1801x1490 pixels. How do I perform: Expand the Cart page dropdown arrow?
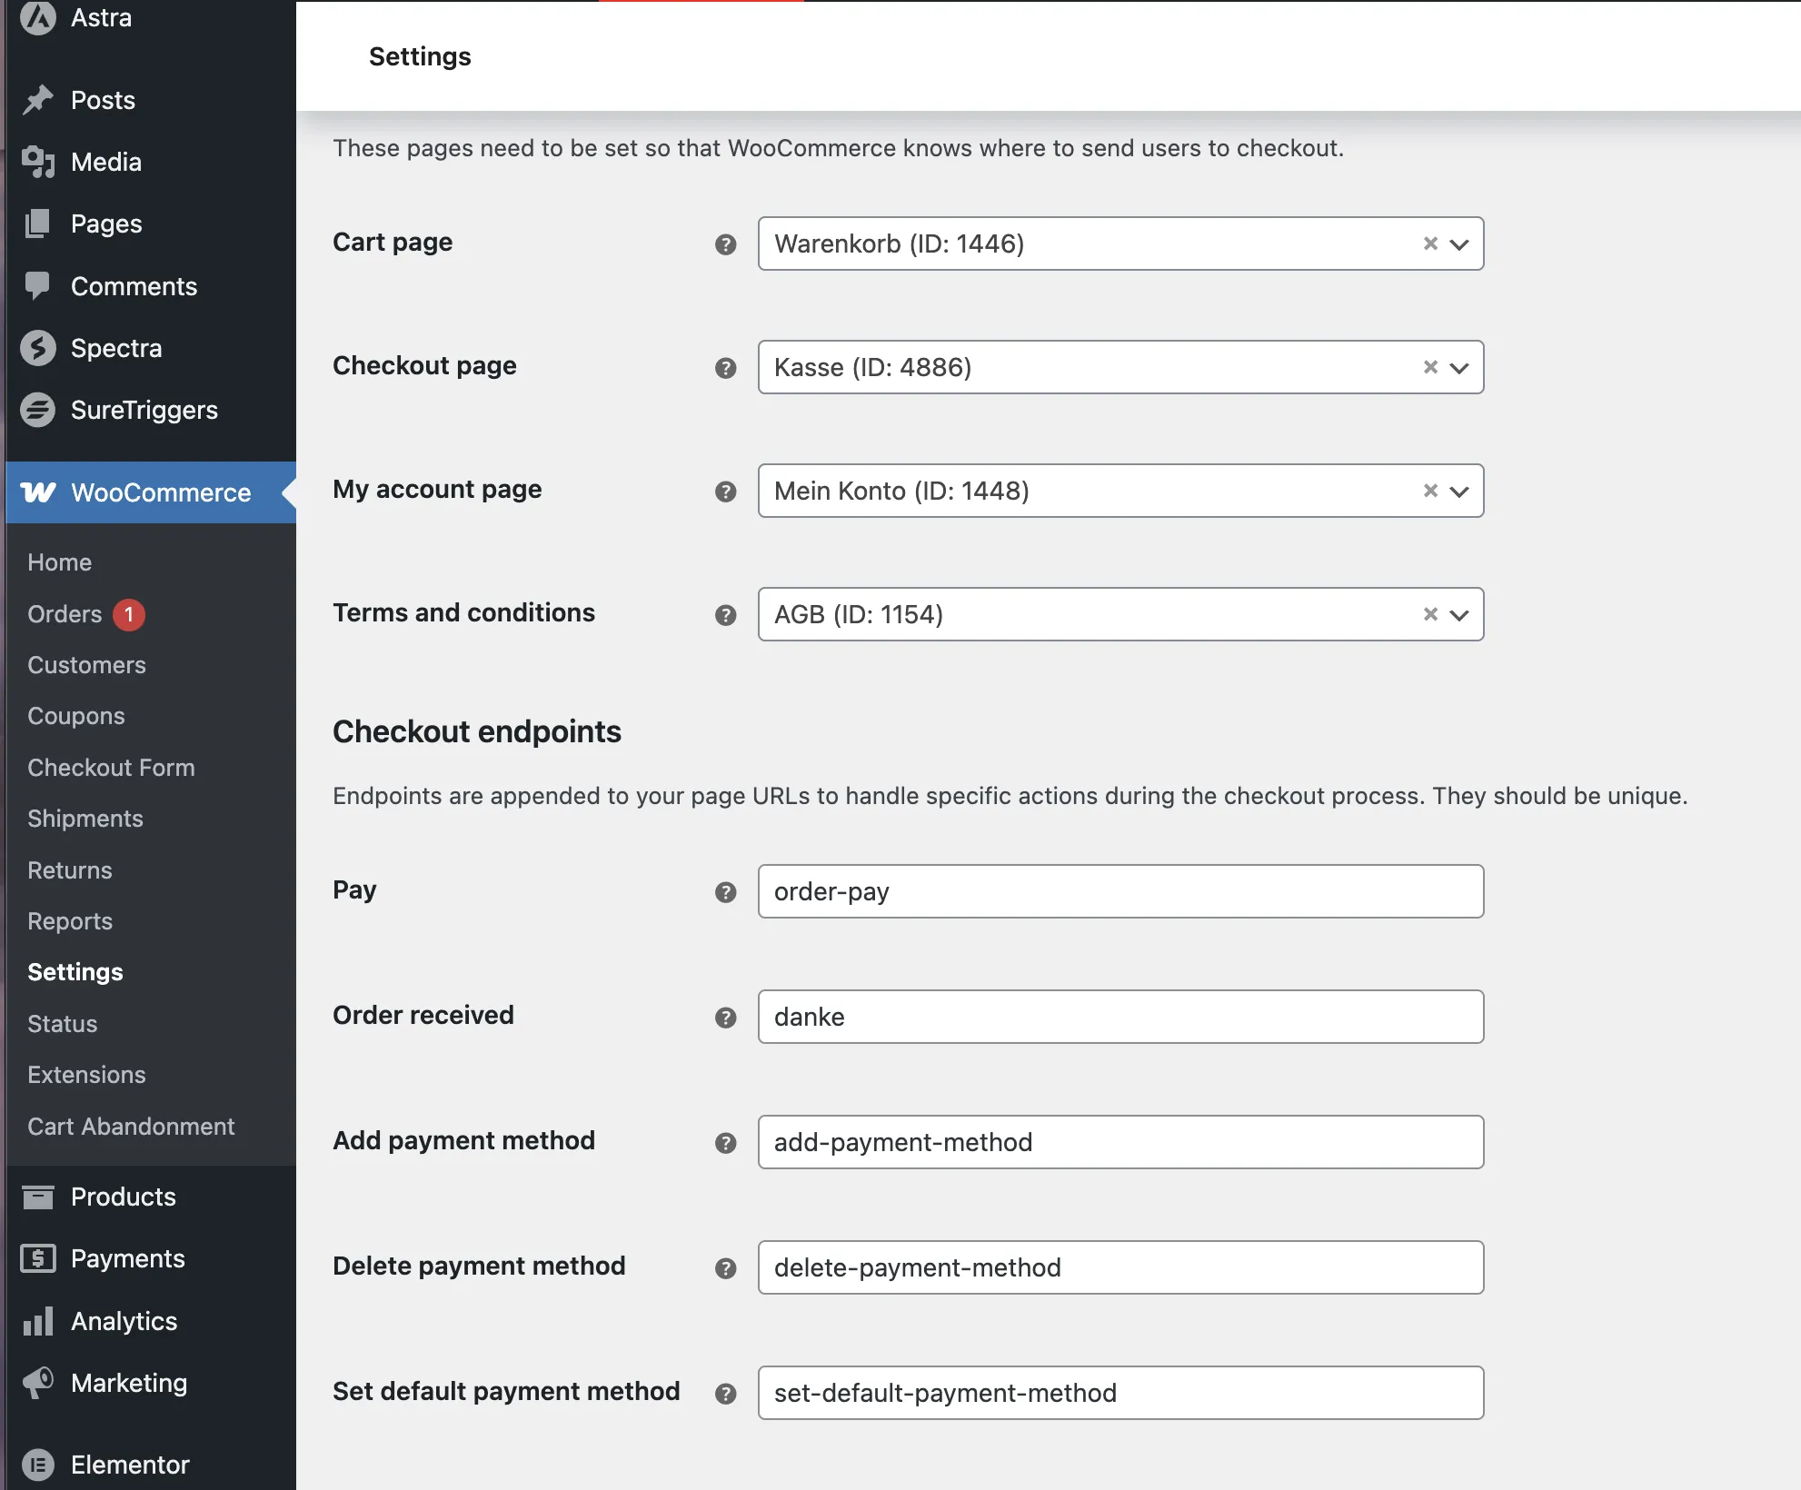pyautogui.click(x=1459, y=244)
